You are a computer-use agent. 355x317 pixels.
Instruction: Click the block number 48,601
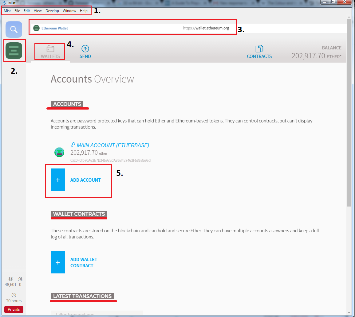[11, 284]
